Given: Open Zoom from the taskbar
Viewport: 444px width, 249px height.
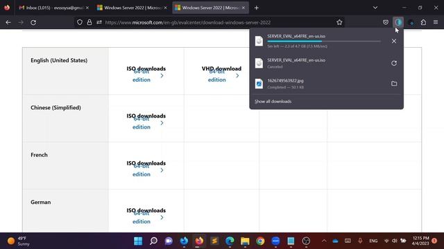Looking at the screenshot, I should coord(275,241).
